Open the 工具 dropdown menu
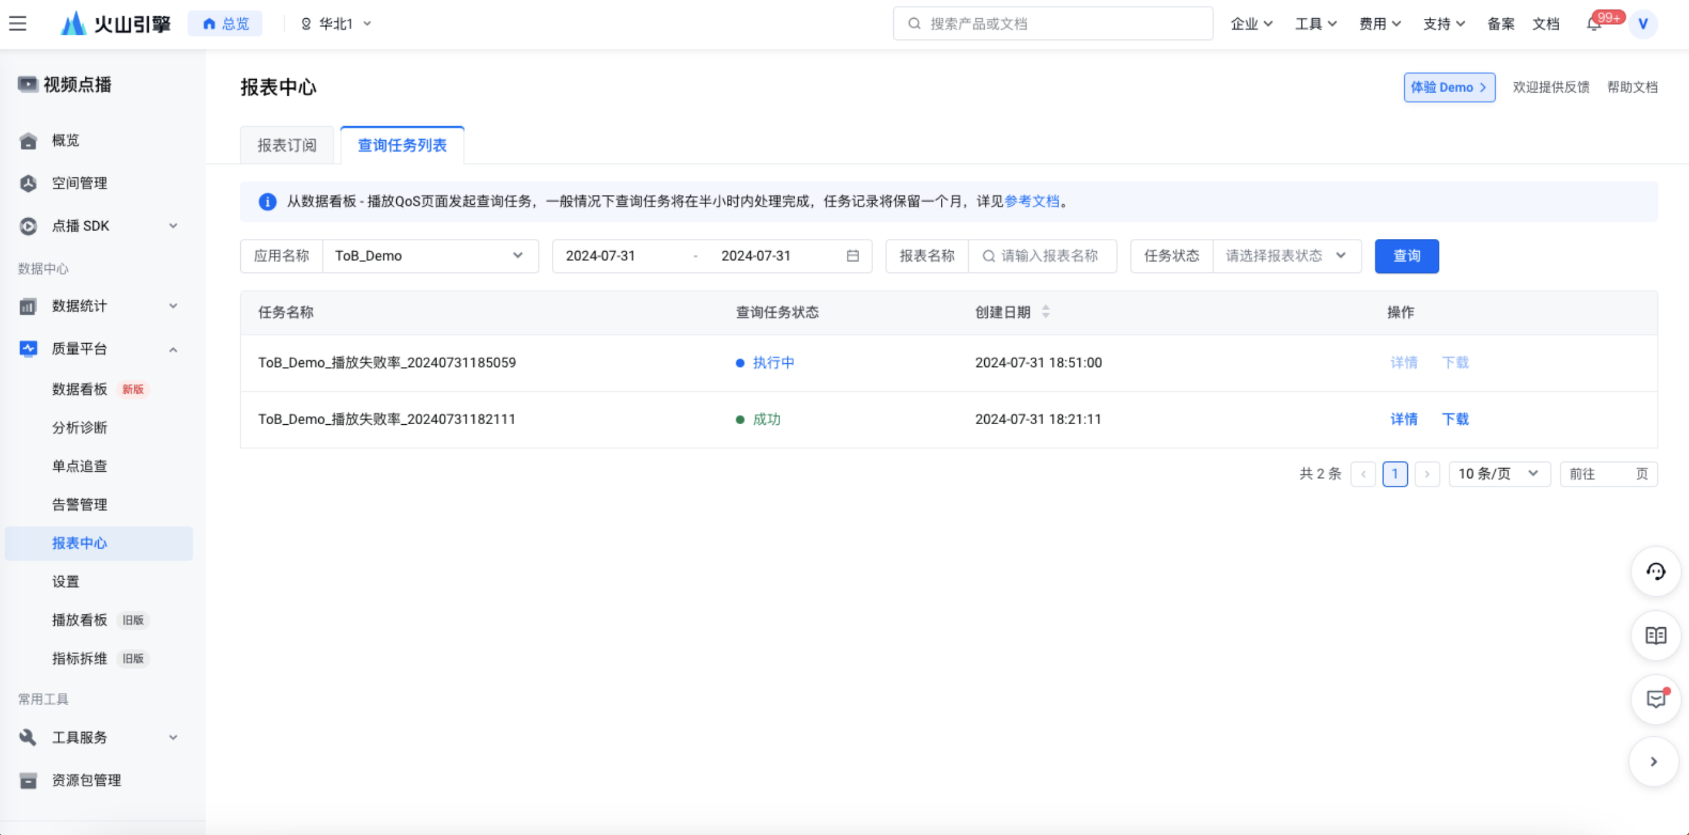 pos(1315,24)
